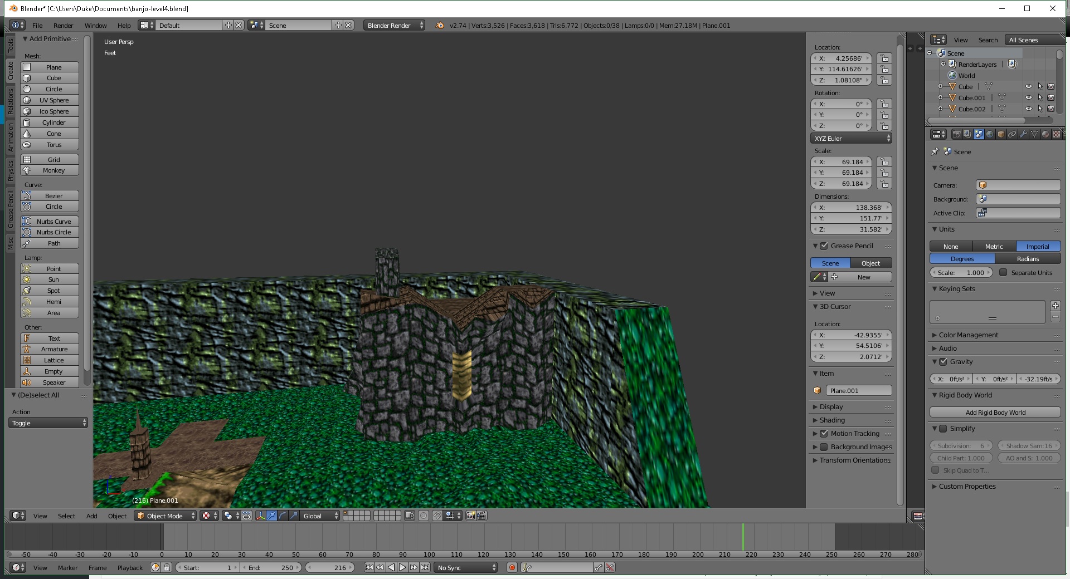Open the Object Mode dropdown
1070x579 pixels.
click(166, 516)
